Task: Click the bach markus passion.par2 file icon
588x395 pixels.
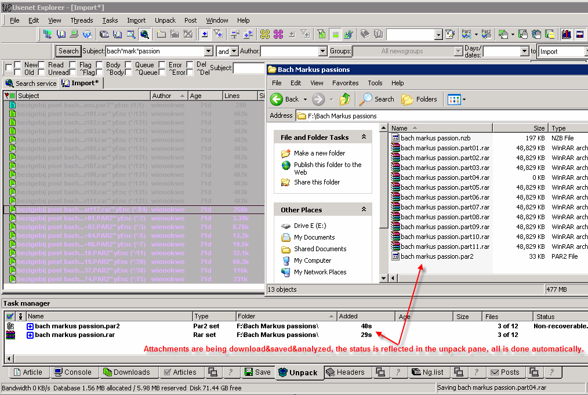Action: point(395,256)
